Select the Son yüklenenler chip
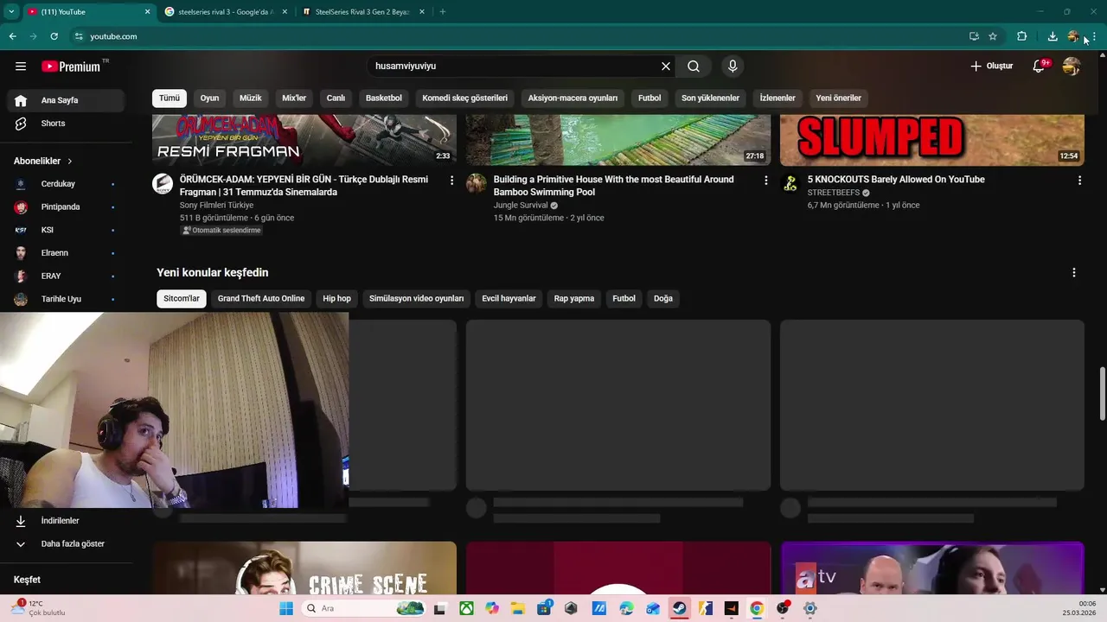Image resolution: width=1107 pixels, height=622 pixels. click(x=710, y=98)
